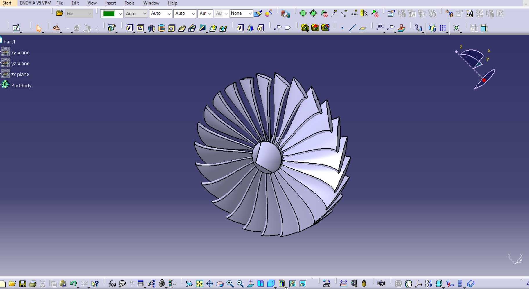Click the Pad feature icon

pos(129,28)
